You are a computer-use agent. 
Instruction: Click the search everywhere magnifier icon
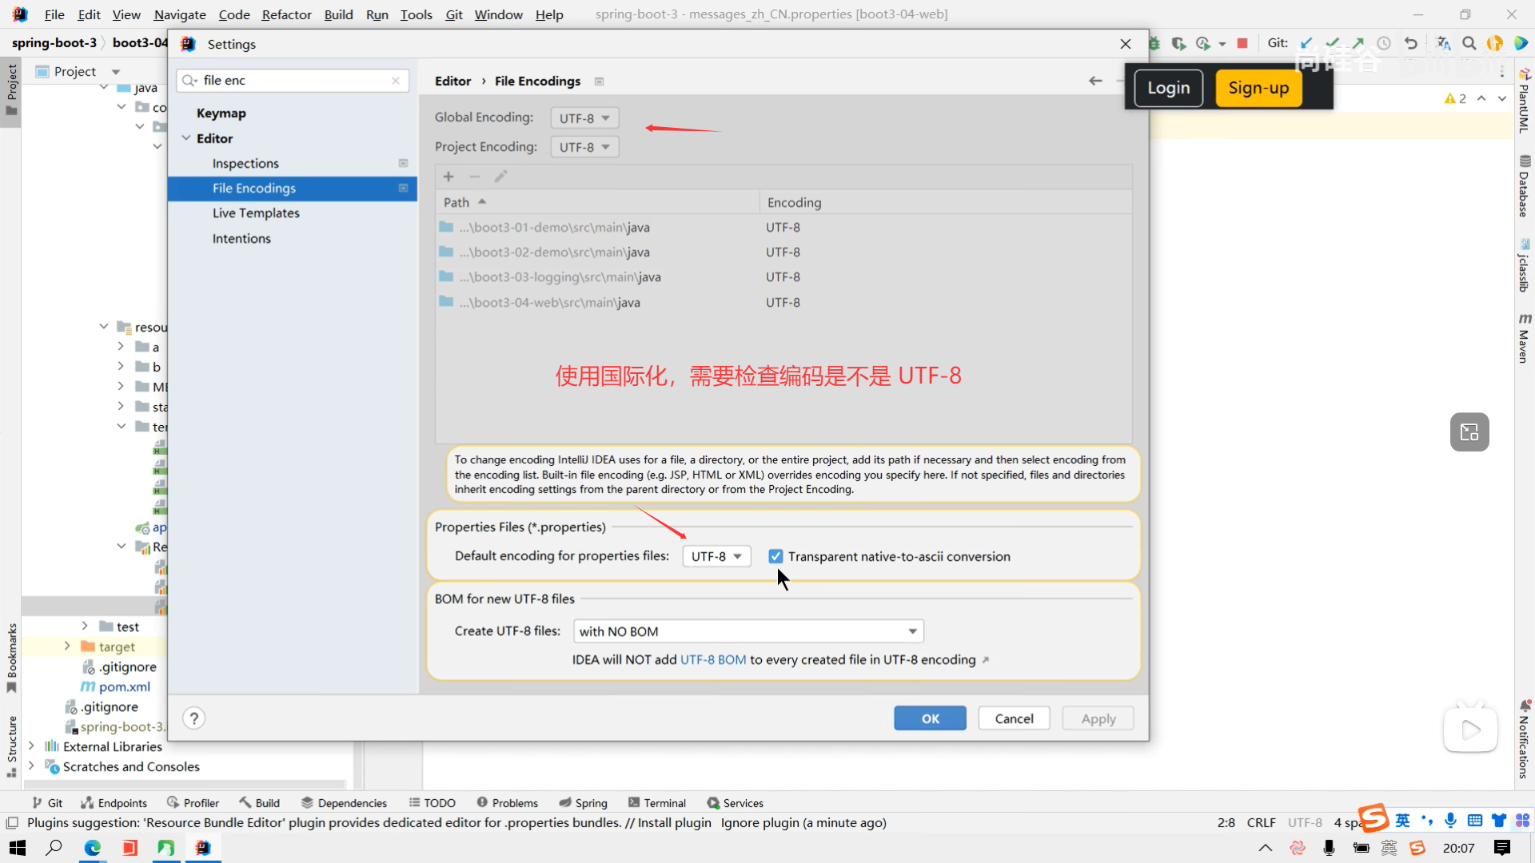[x=1469, y=43]
